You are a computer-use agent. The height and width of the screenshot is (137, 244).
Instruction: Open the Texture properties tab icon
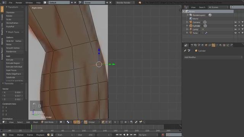(x=224, y=45)
